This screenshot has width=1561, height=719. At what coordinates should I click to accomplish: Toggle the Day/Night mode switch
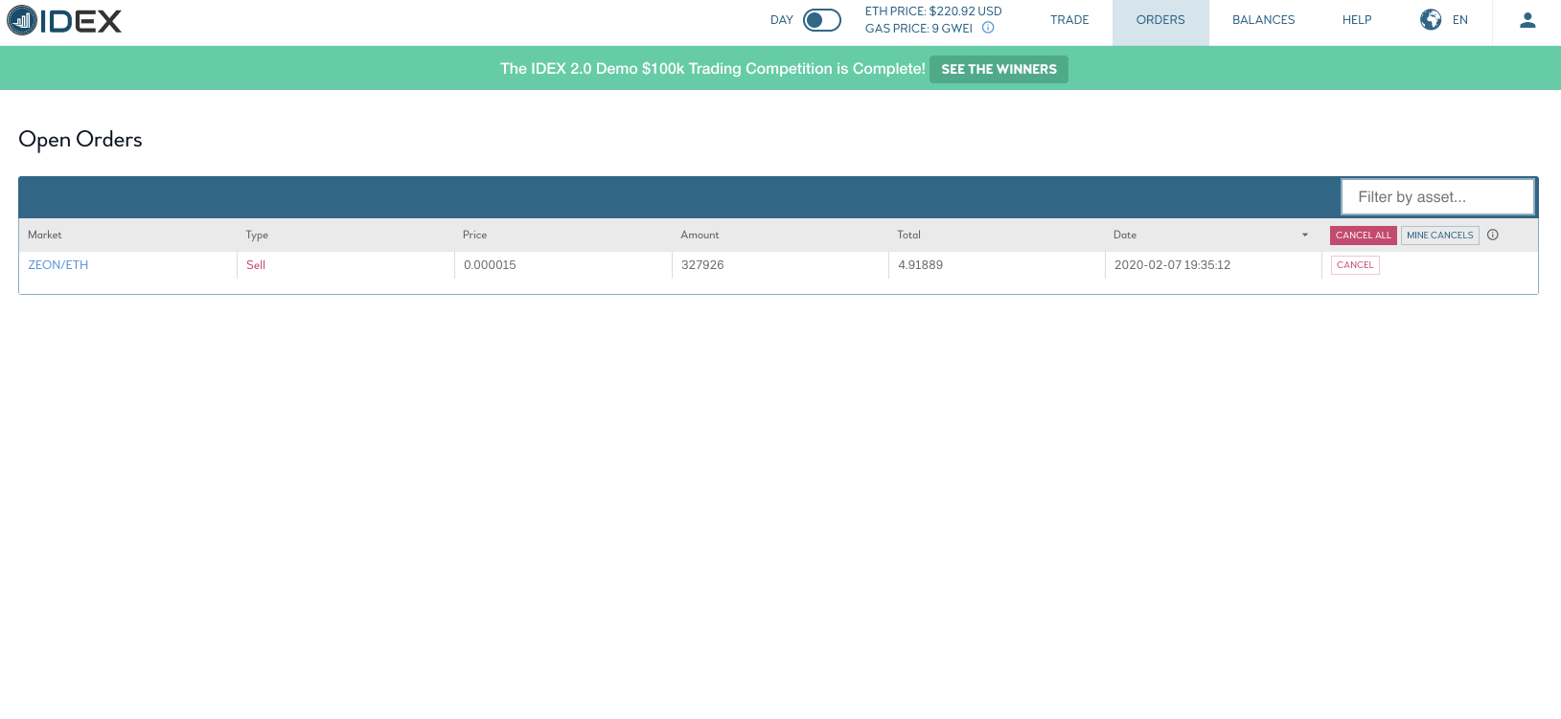pos(822,20)
